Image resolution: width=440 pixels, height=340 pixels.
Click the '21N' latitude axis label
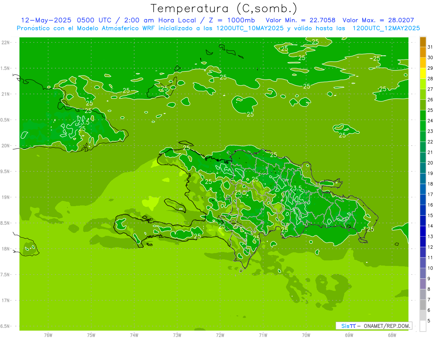pyautogui.click(x=6, y=94)
